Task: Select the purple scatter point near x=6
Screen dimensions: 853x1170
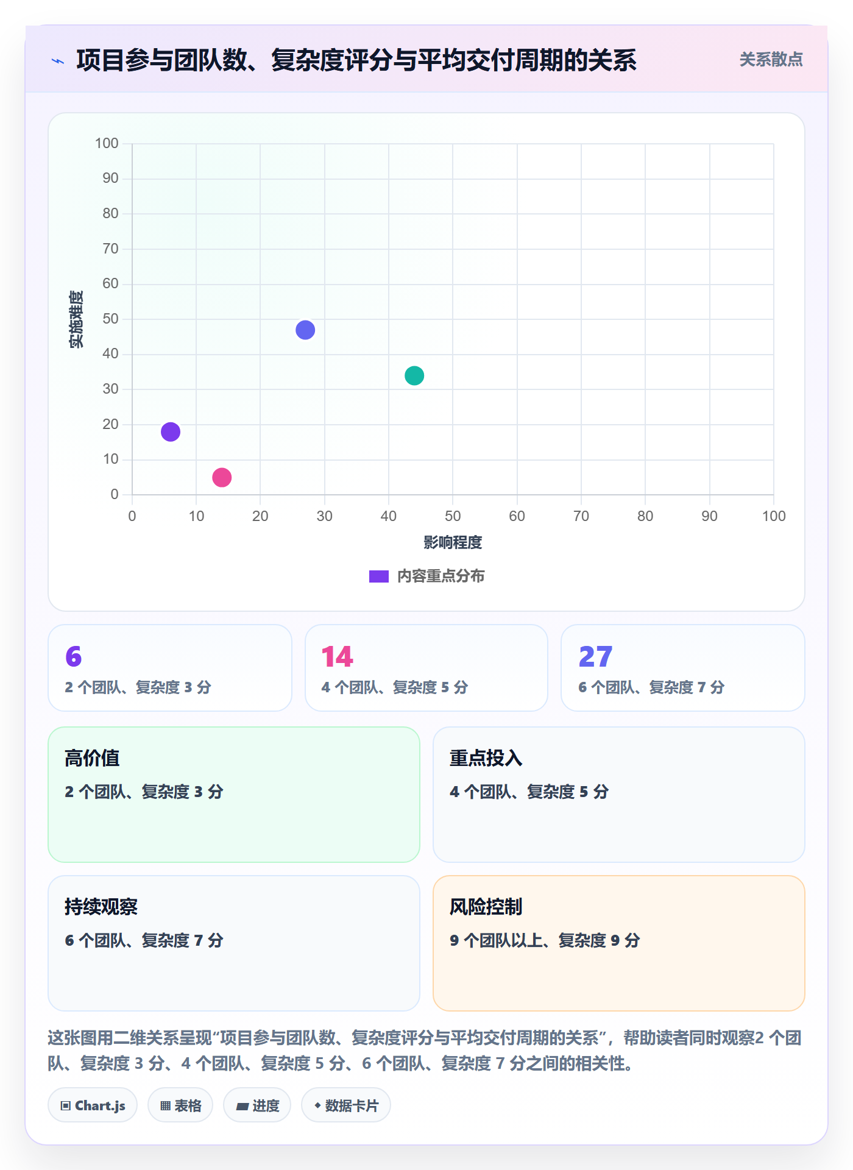Action: tap(171, 432)
